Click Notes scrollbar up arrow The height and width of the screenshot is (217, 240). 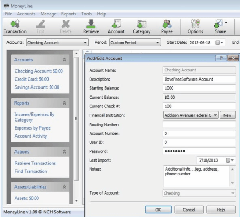[x=233, y=170]
